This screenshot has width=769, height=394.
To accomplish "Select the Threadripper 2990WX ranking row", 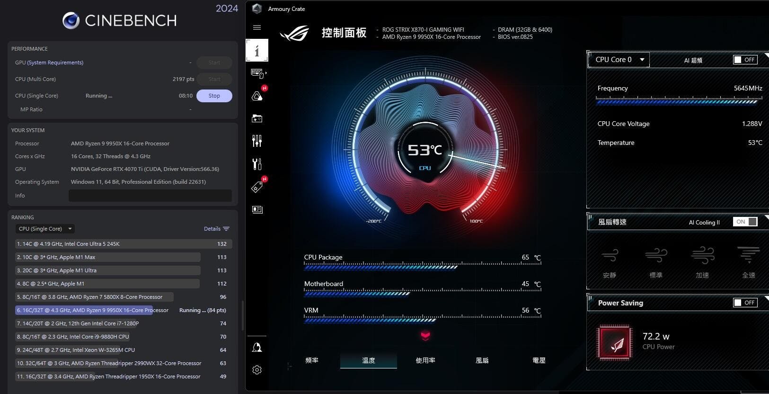I will coord(124,363).
